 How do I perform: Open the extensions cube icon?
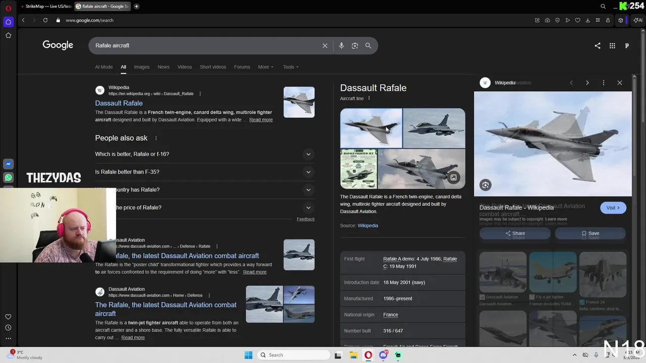click(x=621, y=20)
